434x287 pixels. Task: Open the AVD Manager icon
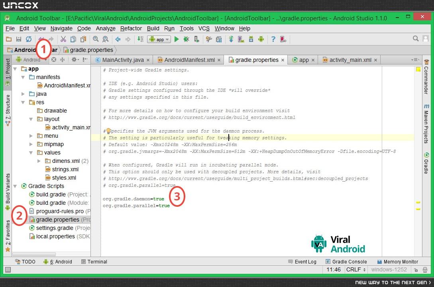tap(241, 40)
